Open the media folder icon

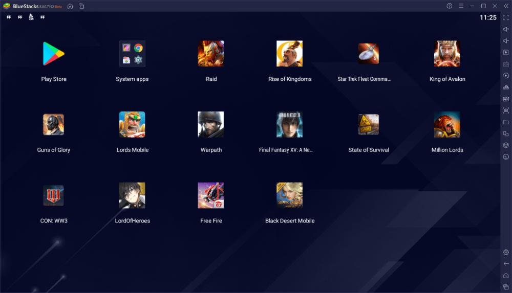506,122
